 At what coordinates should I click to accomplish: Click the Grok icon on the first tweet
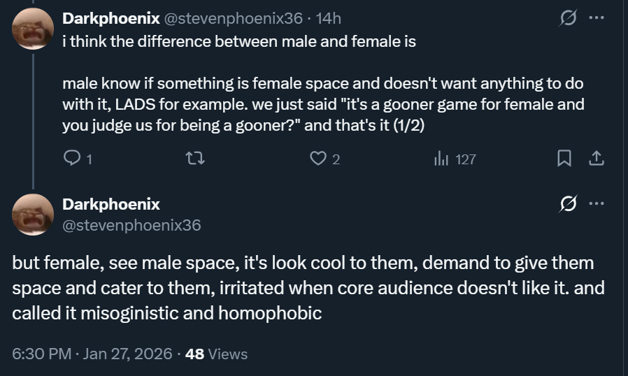pos(568,18)
